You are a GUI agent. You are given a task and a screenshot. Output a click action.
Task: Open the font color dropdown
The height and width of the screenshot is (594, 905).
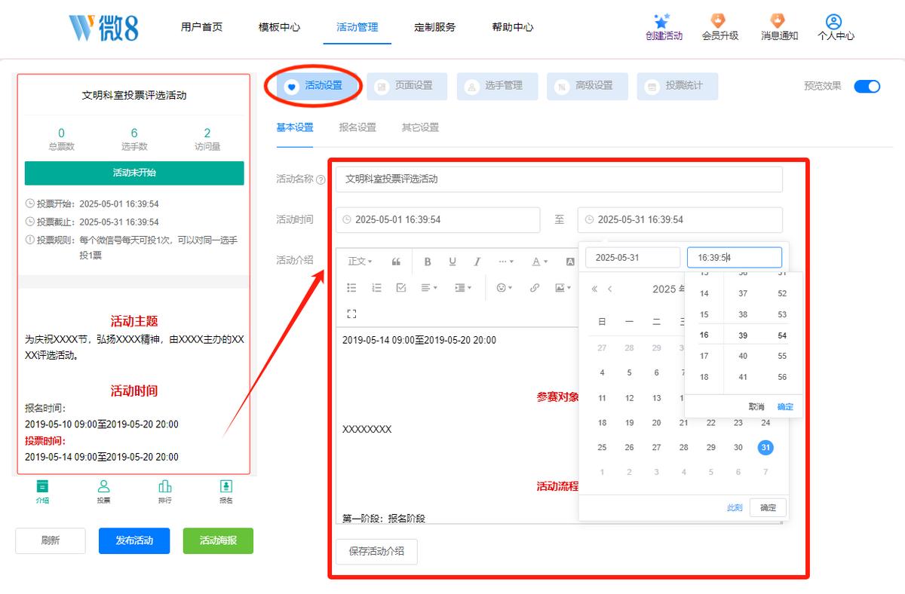(540, 262)
